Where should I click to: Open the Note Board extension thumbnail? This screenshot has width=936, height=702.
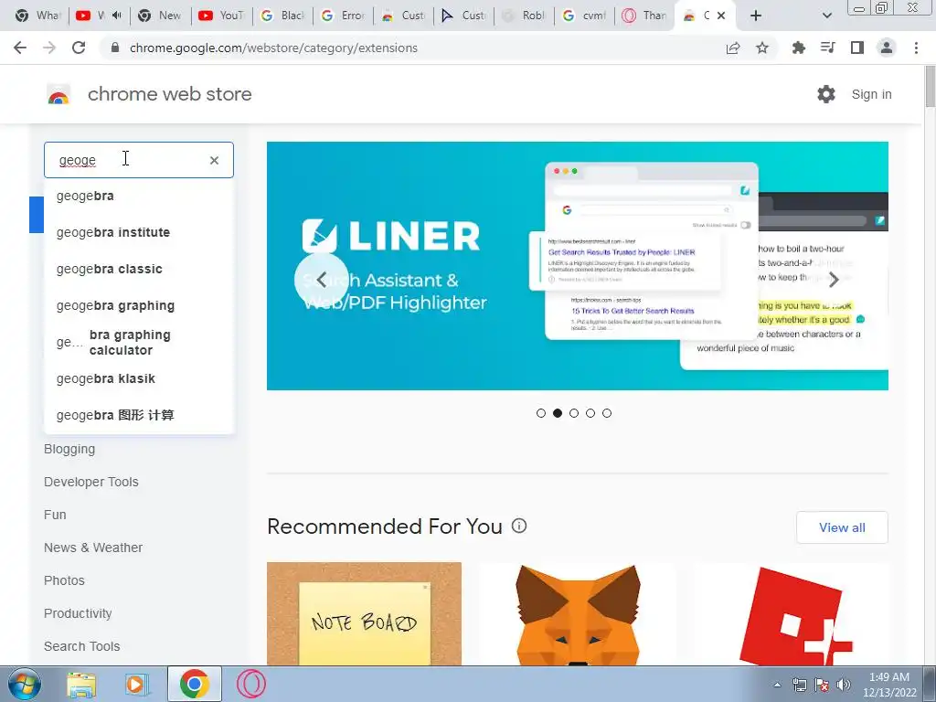pos(364,614)
